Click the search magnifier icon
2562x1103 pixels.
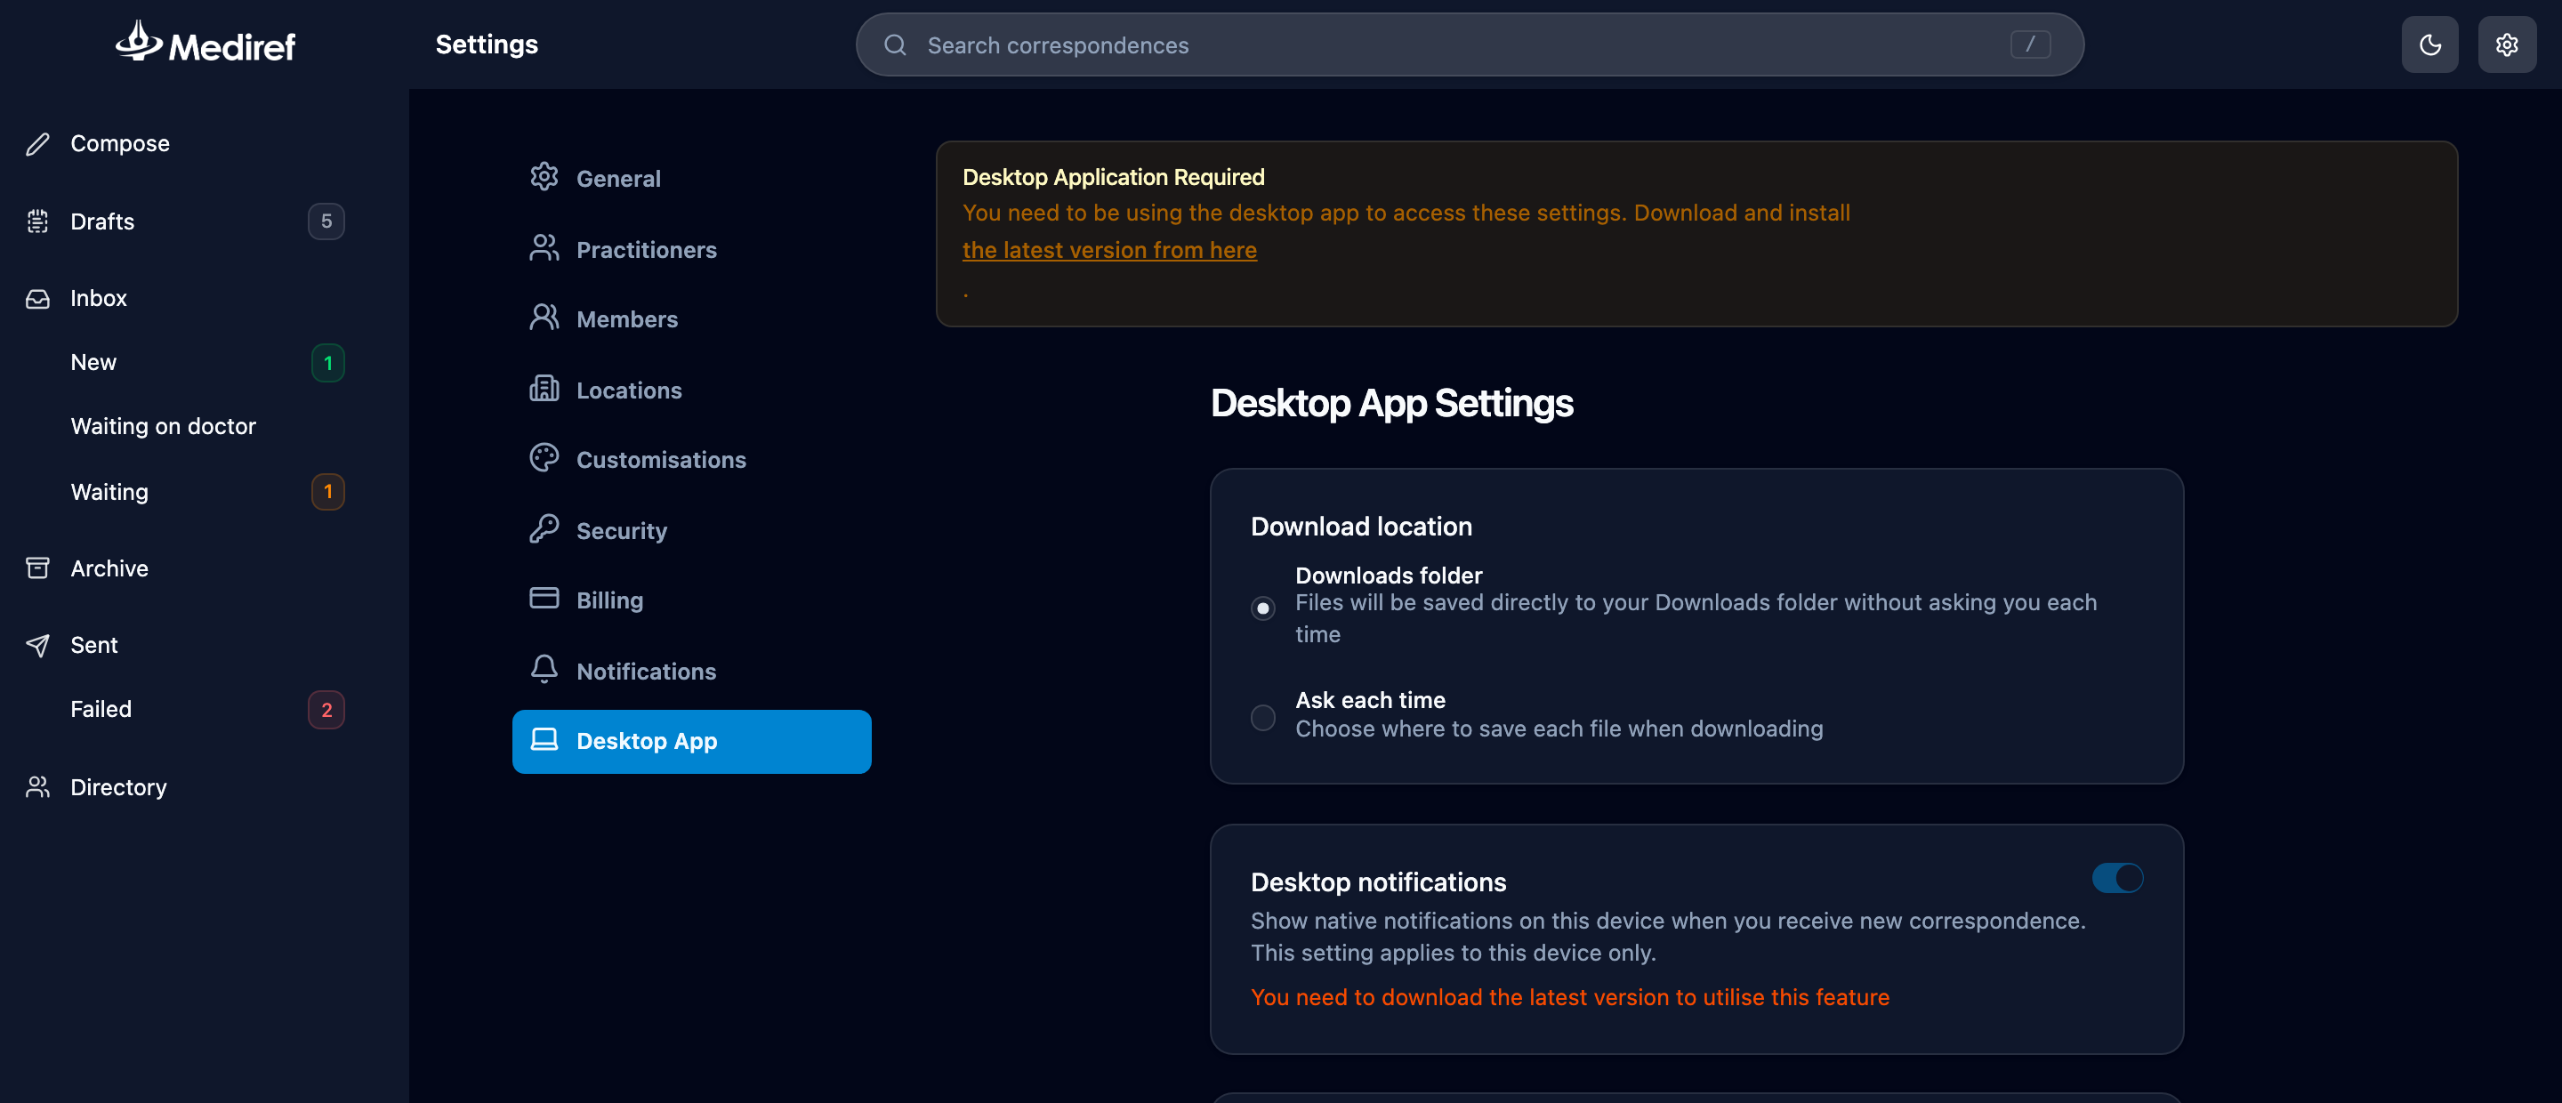tap(895, 44)
